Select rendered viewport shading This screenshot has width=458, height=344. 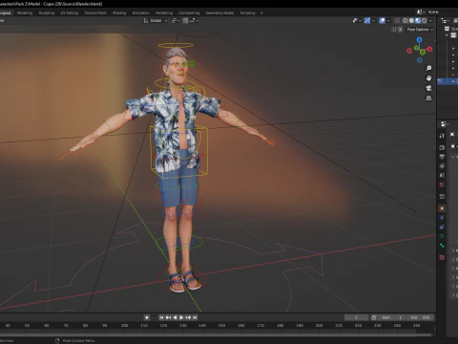tap(425, 21)
